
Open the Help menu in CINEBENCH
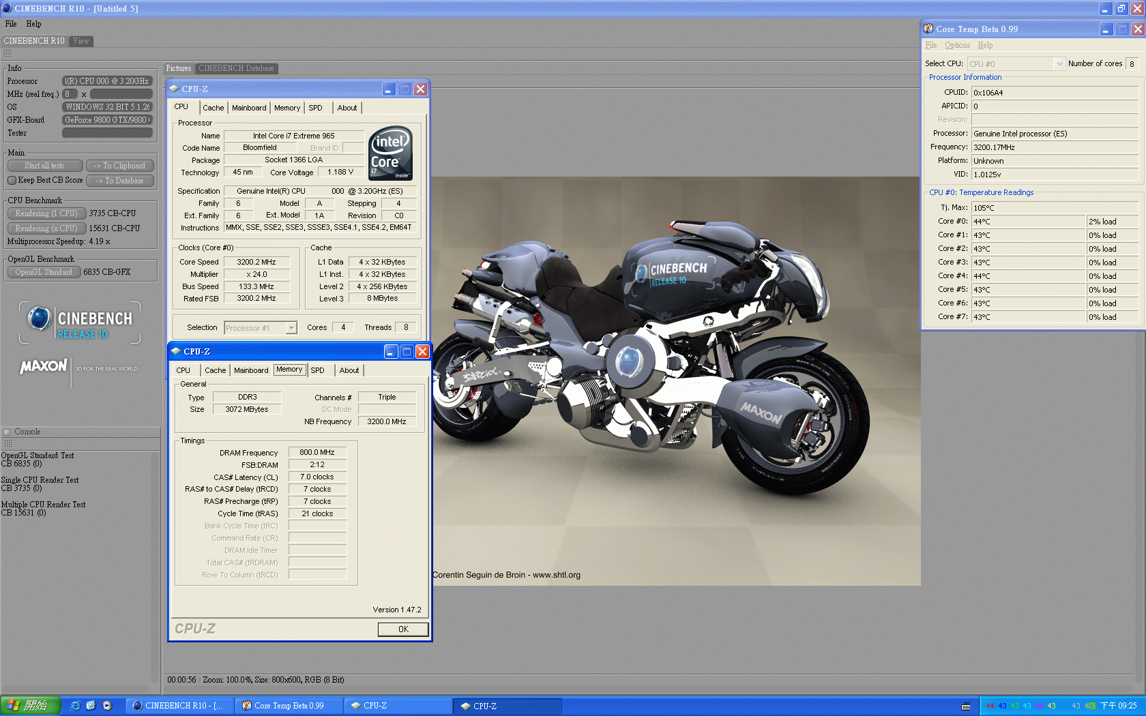[x=33, y=24]
